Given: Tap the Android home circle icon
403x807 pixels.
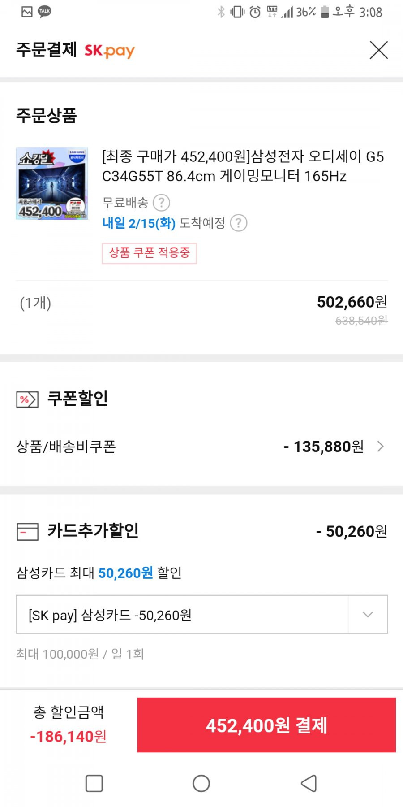Looking at the screenshot, I should pyautogui.click(x=201, y=784).
